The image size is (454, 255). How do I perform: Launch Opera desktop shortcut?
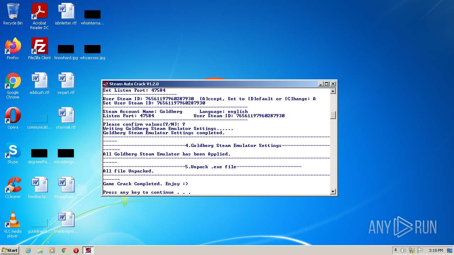click(x=13, y=118)
